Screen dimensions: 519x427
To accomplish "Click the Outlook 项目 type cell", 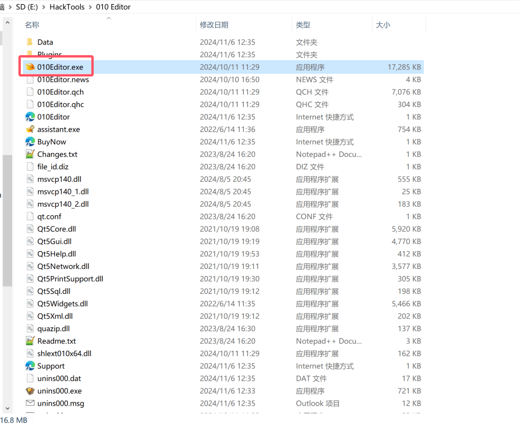I will (317, 403).
